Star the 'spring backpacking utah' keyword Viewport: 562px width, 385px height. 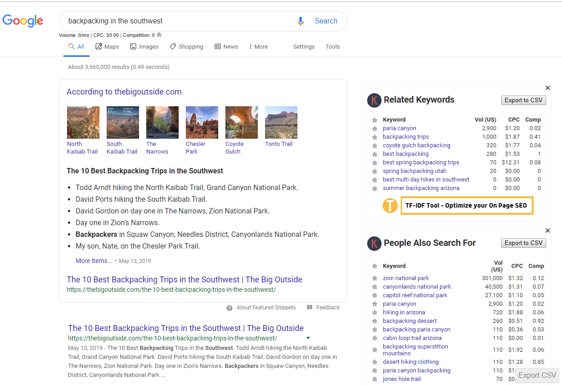(374, 171)
